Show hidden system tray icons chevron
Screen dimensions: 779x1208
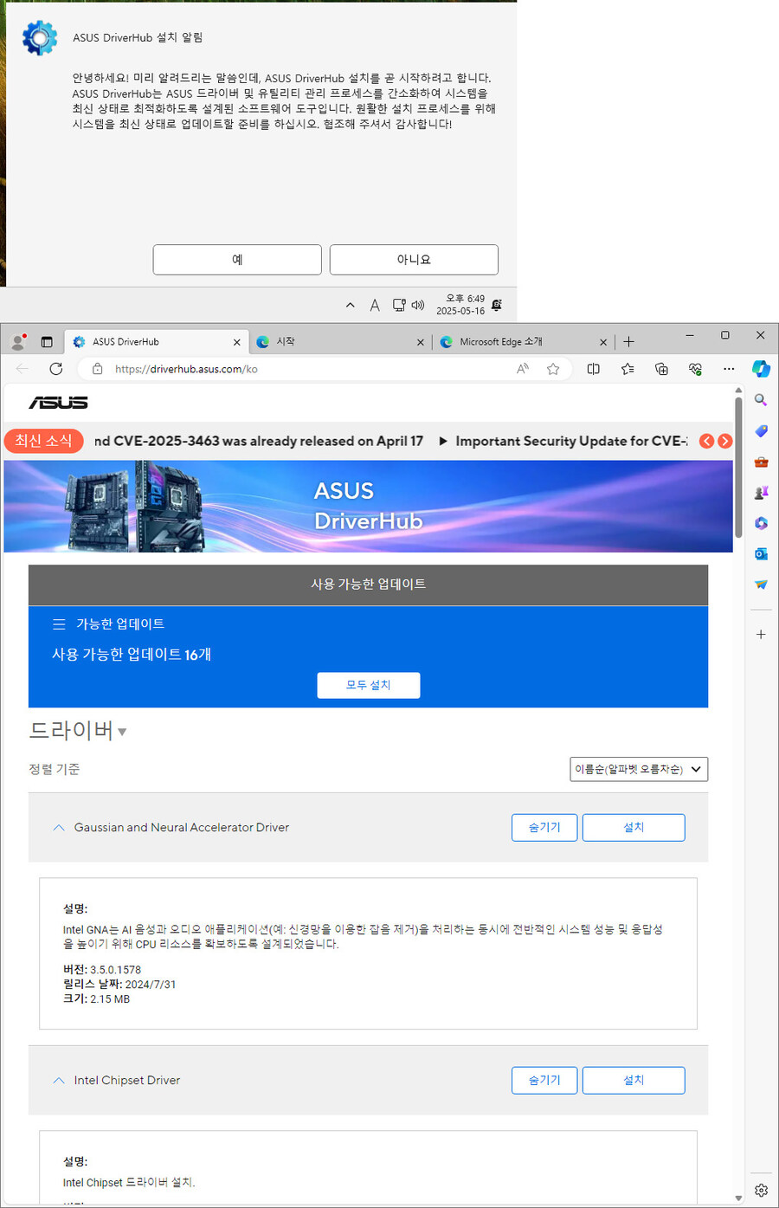tap(350, 305)
